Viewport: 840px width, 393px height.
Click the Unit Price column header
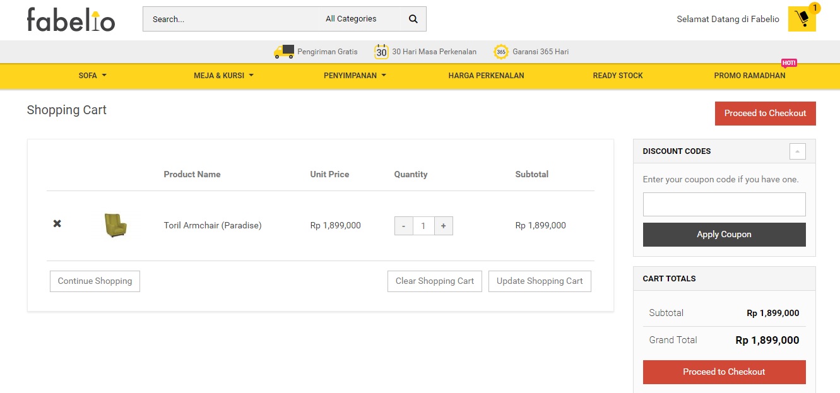coord(329,174)
